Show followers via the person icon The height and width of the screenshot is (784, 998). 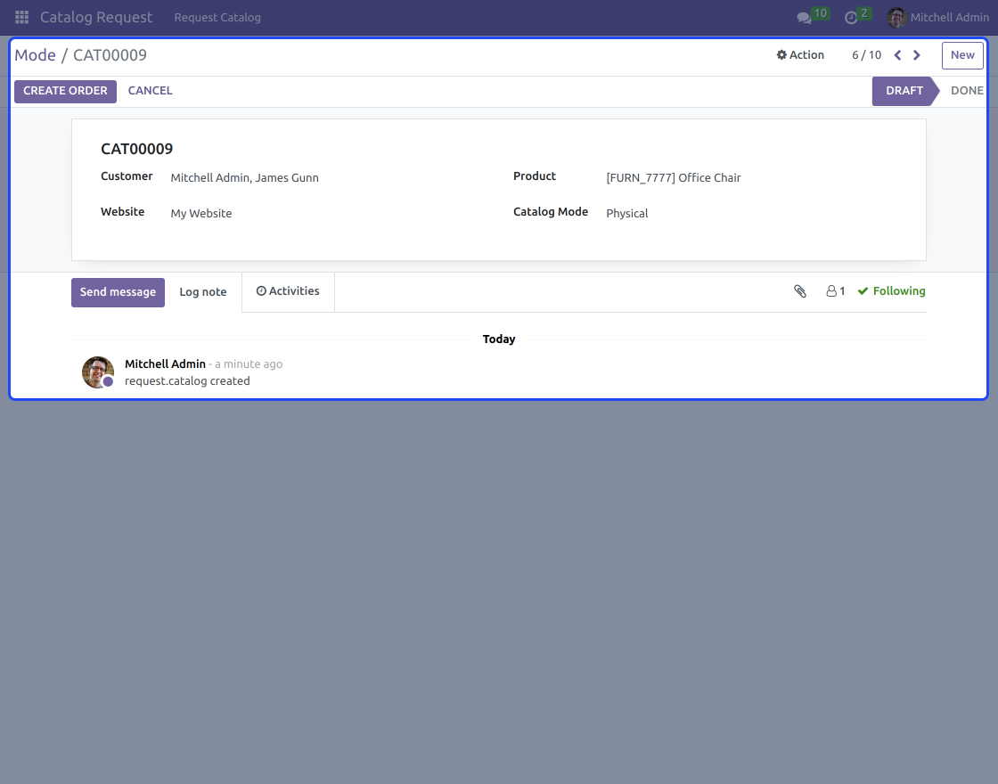coord(835,291)
